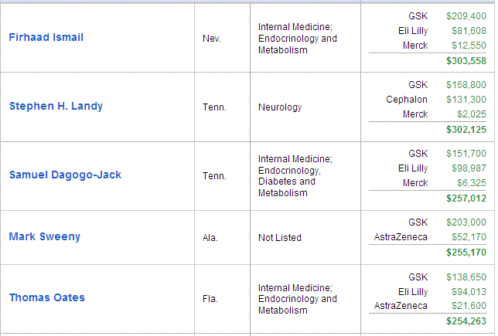The width and height of the screenshot is (498, 336).
Task: Click the Cephalon company name
Action: [x=407, y=100]
